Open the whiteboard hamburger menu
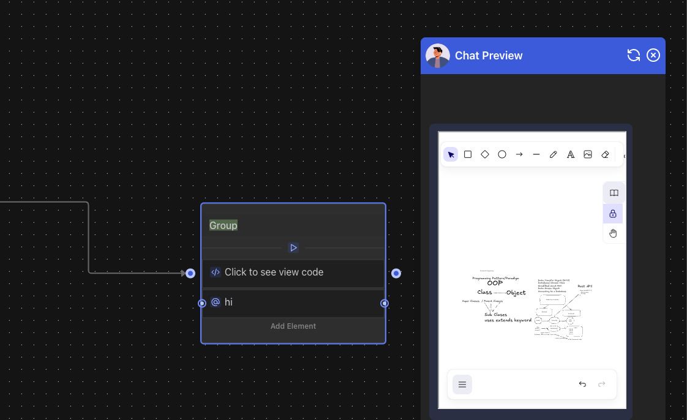687x420 pixels. pos(462,384)
